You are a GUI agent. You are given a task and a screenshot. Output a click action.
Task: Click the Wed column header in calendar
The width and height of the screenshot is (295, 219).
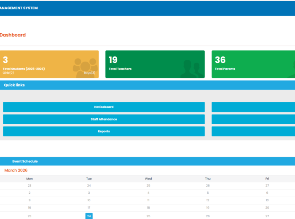click(148, 179)
